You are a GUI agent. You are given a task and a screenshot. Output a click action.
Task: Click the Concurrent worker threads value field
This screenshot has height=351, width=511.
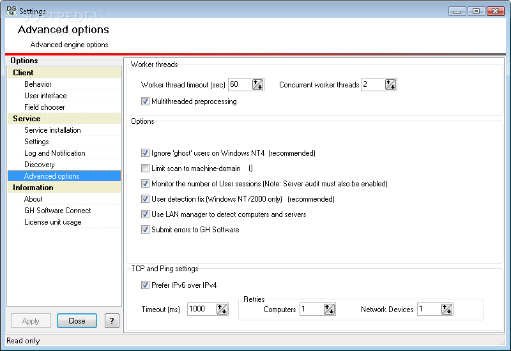[373, 85]
